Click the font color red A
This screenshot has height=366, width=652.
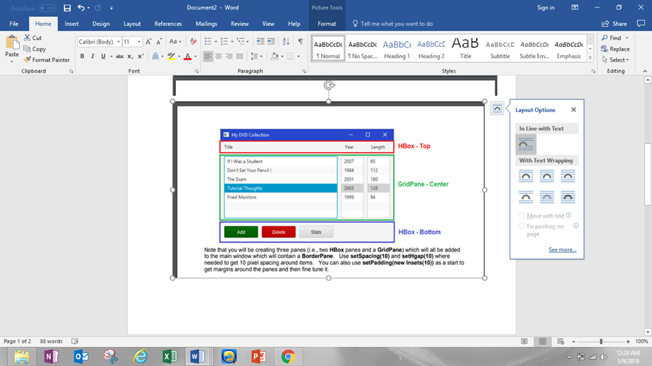pyautogui.click(x=187, y=56)
